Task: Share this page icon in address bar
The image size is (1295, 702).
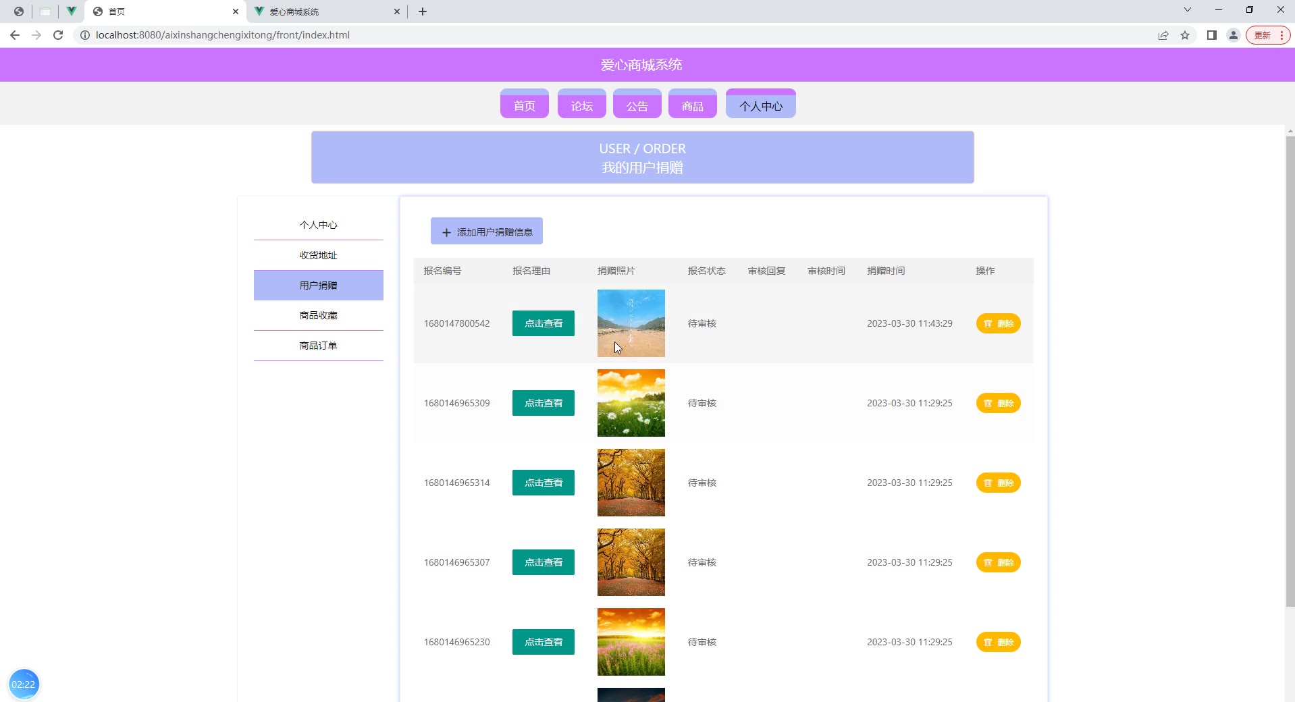Action: pos(1163,35)
